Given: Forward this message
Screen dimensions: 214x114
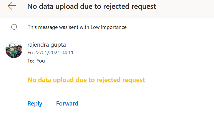Looking at the screenshot, I should (67, 104).
